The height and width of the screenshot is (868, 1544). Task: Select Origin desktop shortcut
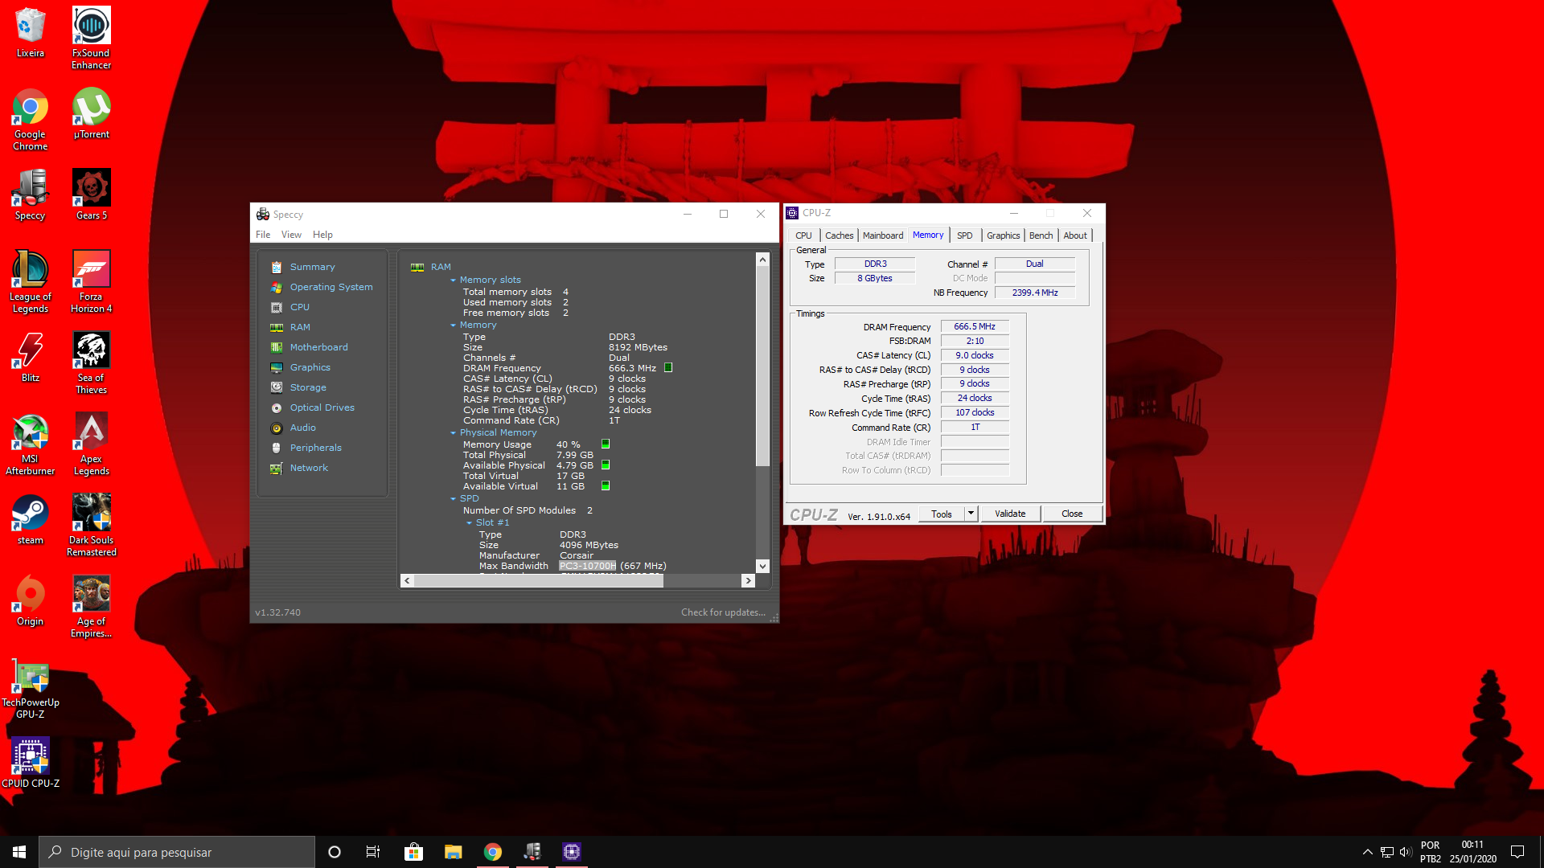click(x=31, y=600)
